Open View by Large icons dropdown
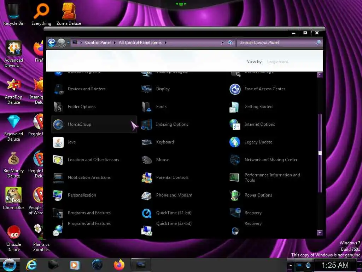The image size is (362, 272). (278, 62)
